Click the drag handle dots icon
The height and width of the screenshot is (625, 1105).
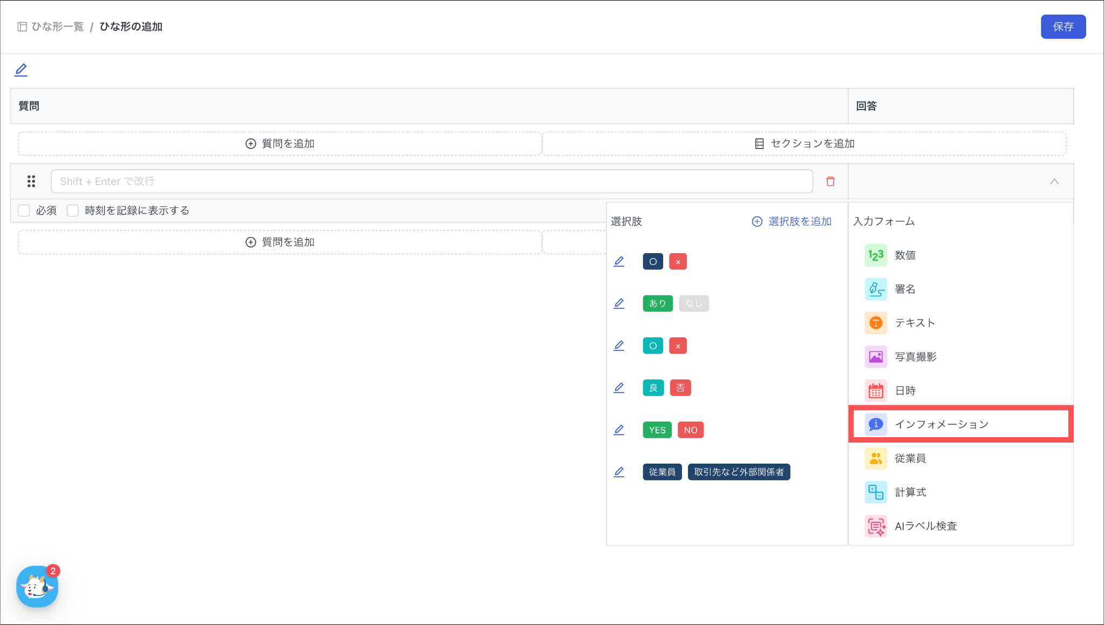pos(31,181)
